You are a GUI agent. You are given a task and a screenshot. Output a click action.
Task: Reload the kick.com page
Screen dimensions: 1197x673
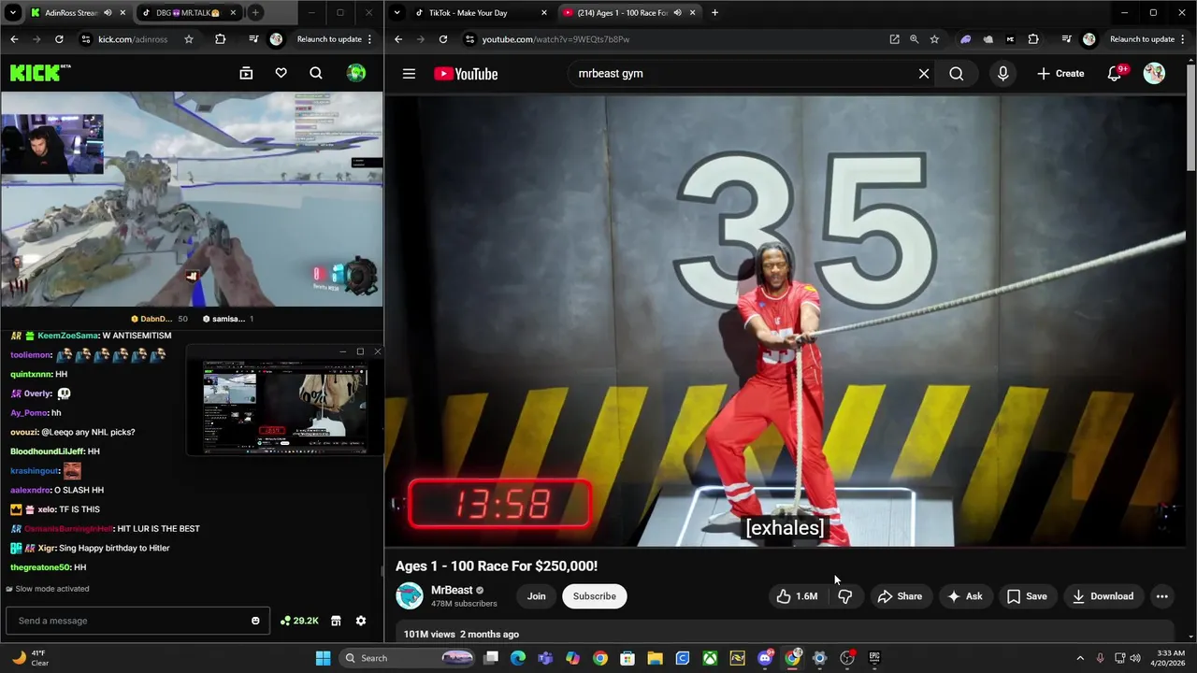(x=59, y=39)
